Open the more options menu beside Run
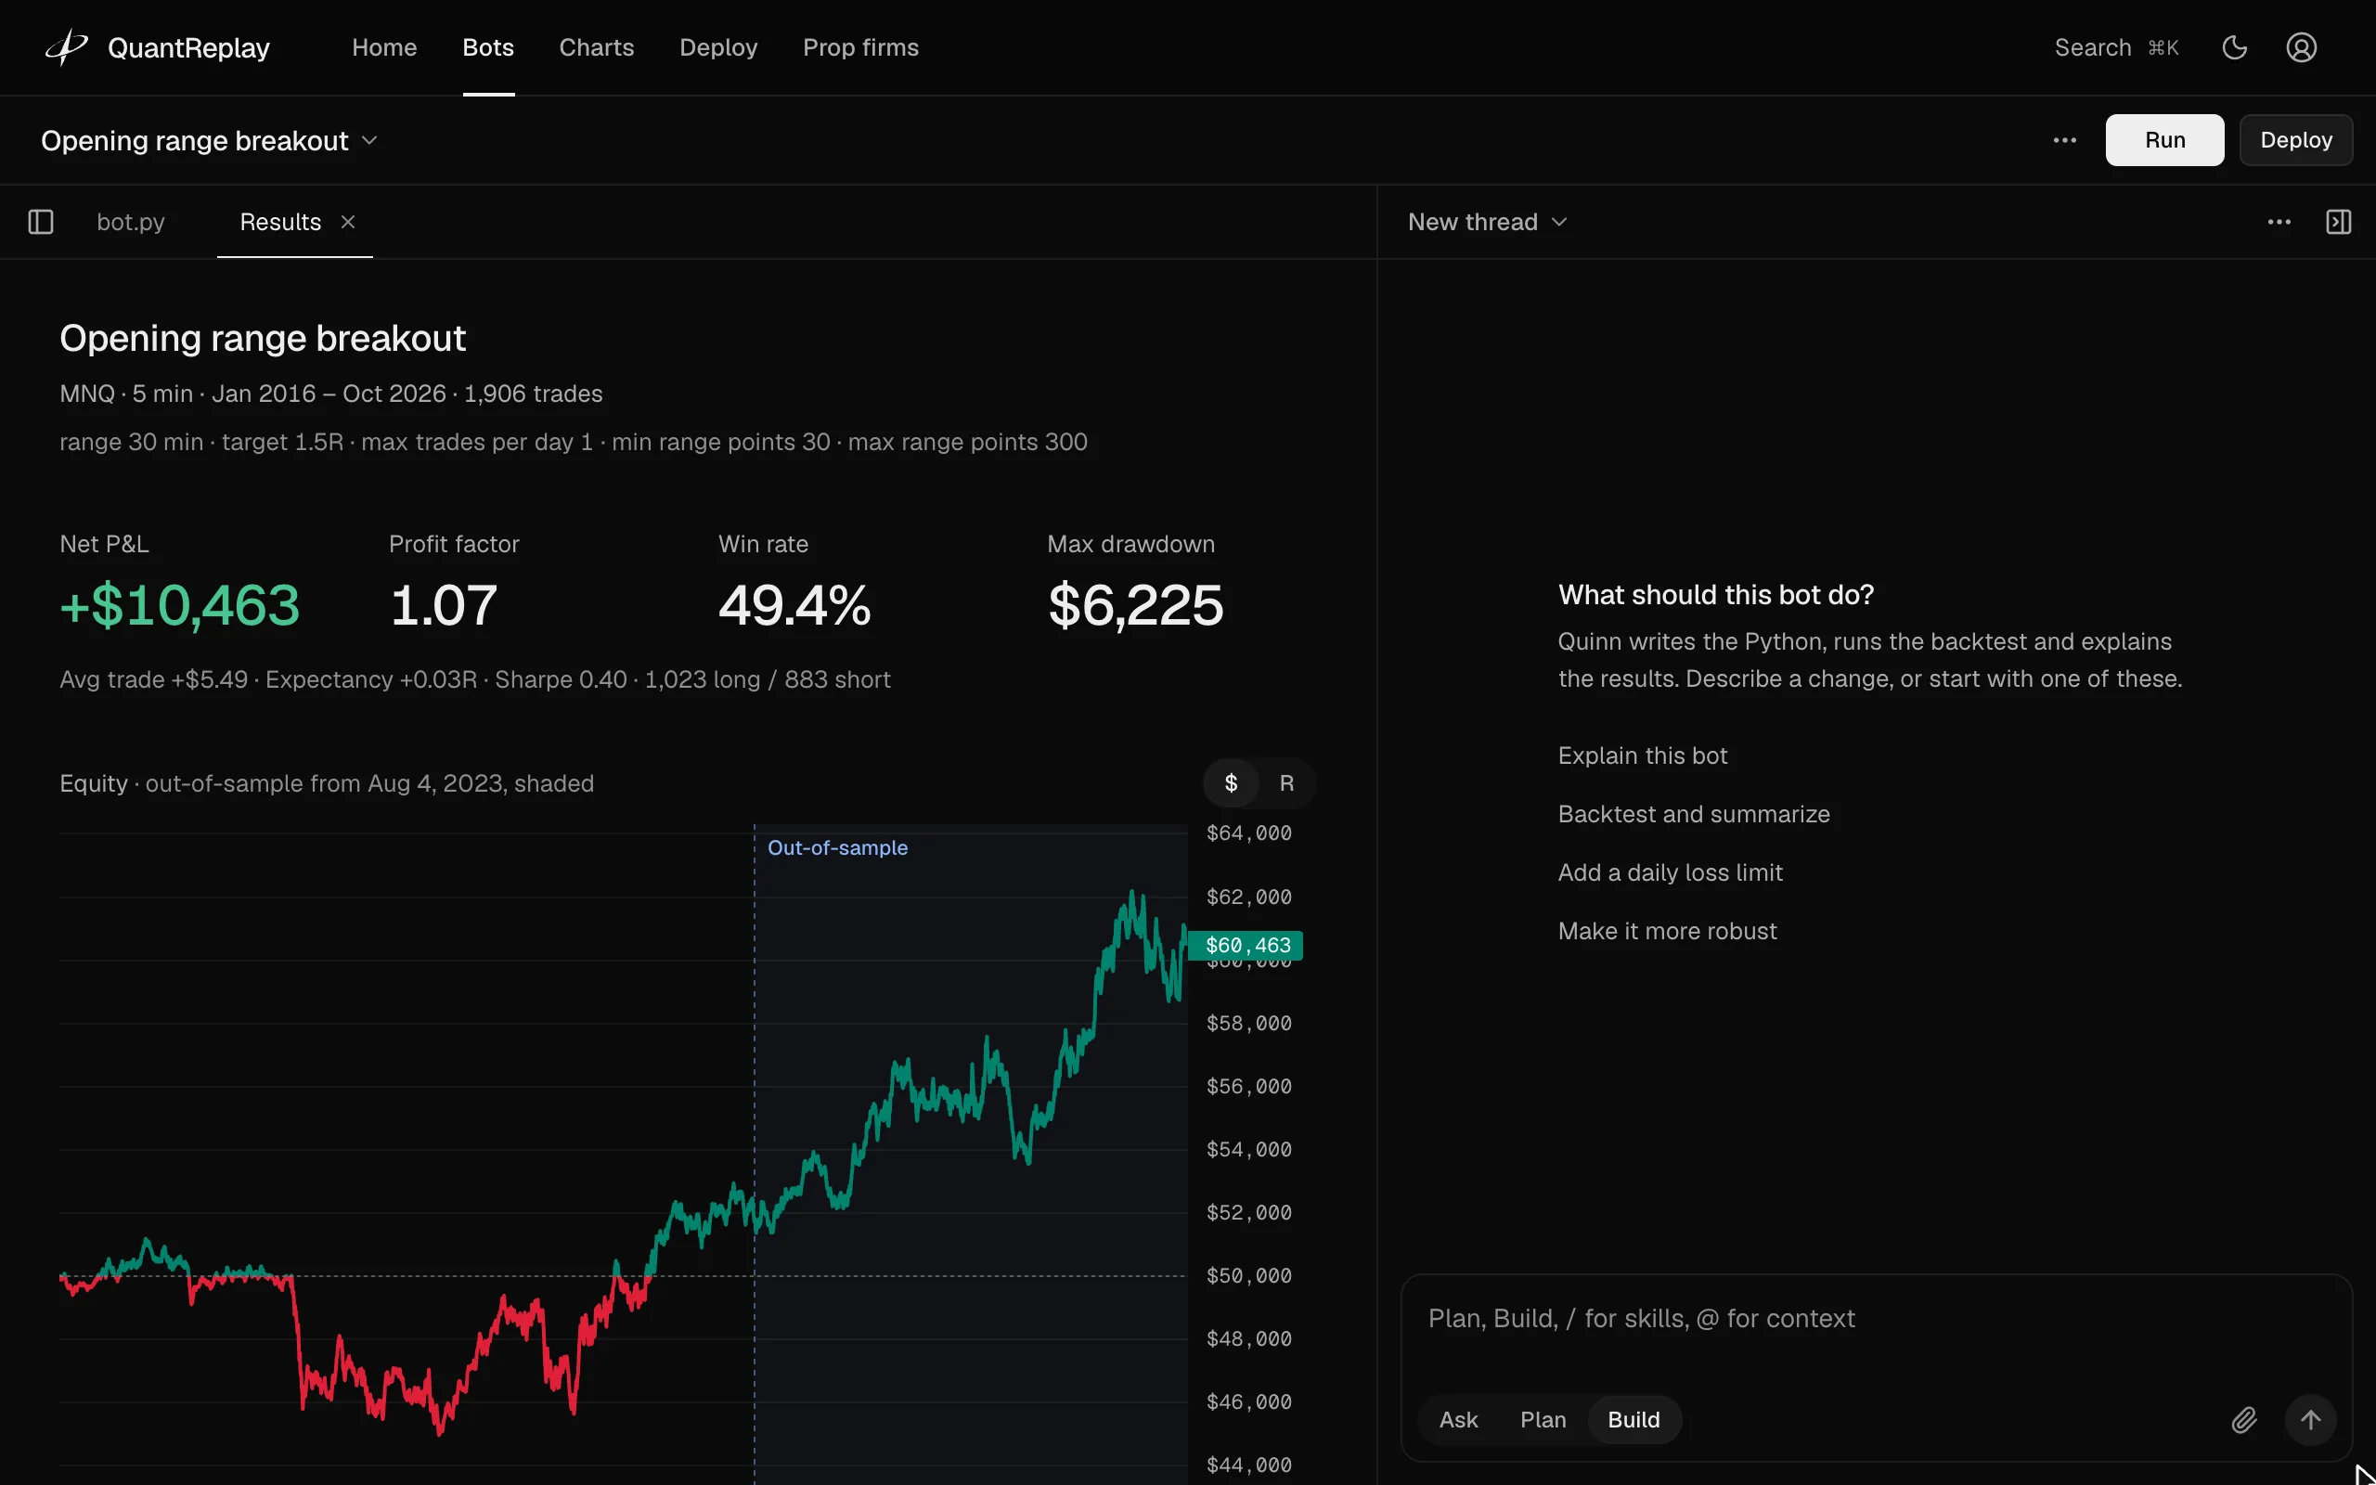2376x1485 pixels. [2065, 140]
